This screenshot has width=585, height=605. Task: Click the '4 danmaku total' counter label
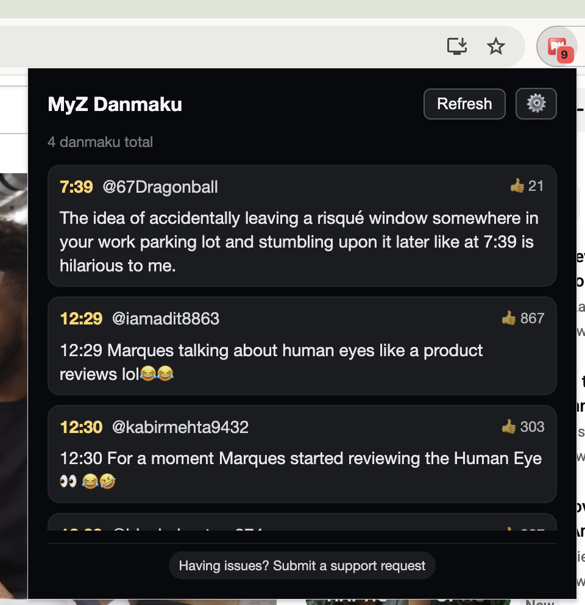pyautogui.click(x=100, y=141)
